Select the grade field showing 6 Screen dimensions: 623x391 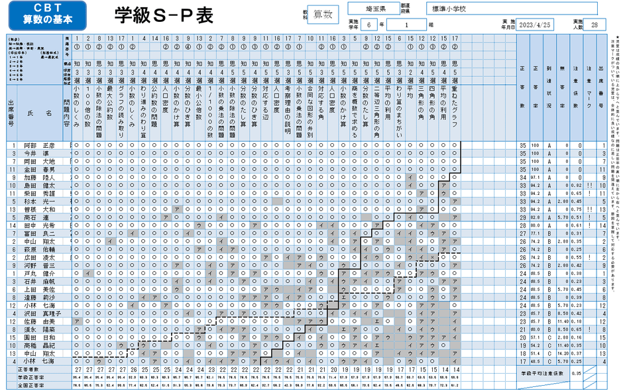[x=371, y=25]
